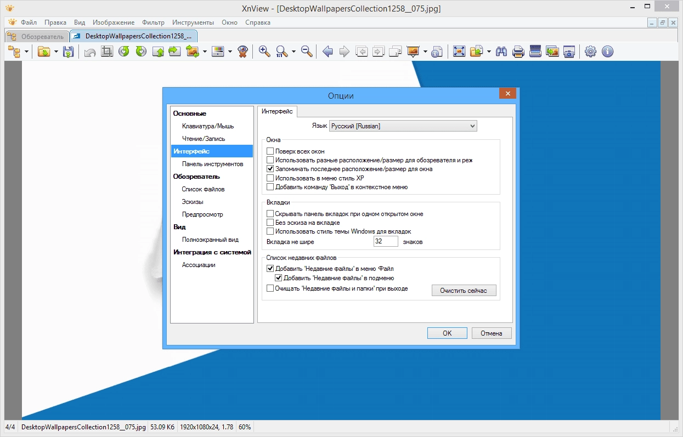This screenshot has height=437, width=683.
Task: Click the previous page icon
Action: 362,52
